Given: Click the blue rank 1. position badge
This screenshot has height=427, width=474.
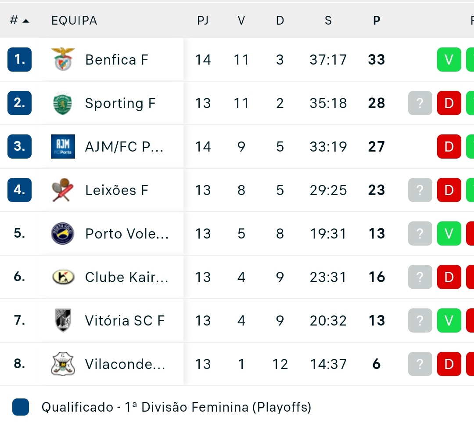Looking at the screenshot, I should 19,60.
